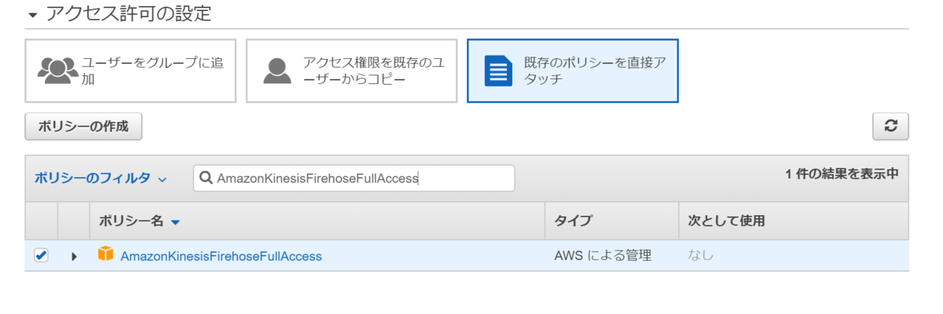The height and width of the screenshot is (314, 943).
Task: Click the refresh policies icon button
Action: point(890,126)
